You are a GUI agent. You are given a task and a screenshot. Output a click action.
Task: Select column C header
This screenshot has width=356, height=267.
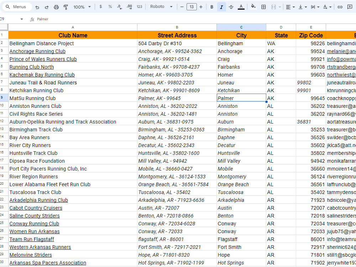tap(241, 27)
